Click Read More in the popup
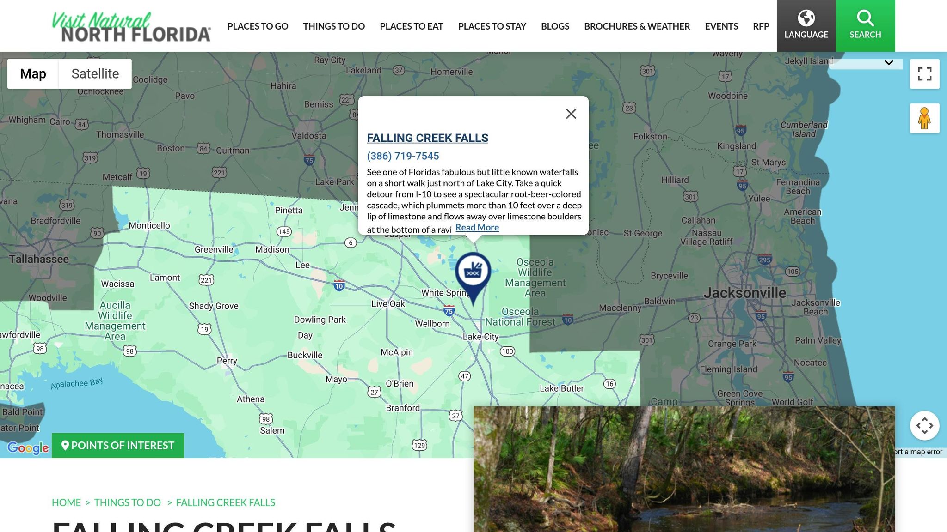Viewport: 947px width, 532px height. [477, 227]
